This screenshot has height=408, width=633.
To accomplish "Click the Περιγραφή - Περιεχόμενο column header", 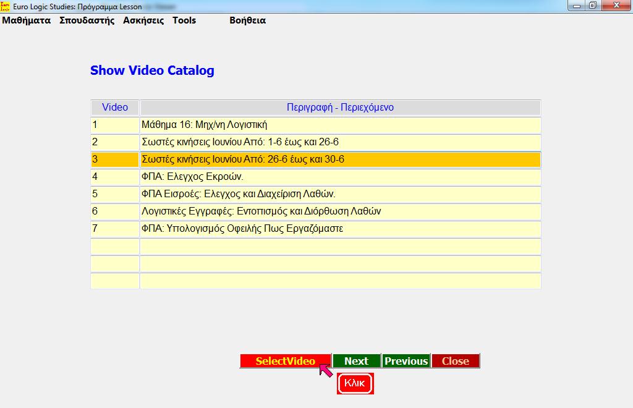I will 340,107.
